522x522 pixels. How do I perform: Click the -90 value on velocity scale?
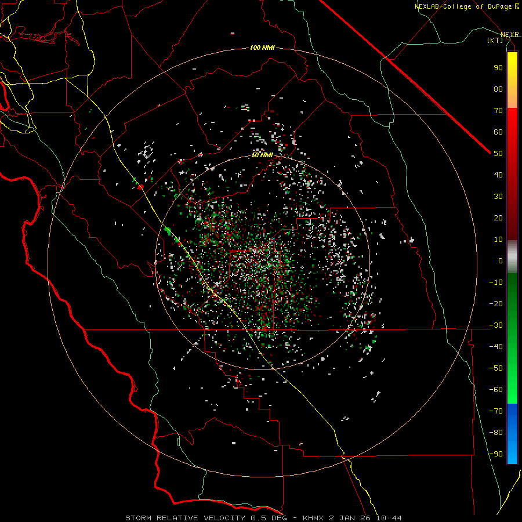pos(496,454)
